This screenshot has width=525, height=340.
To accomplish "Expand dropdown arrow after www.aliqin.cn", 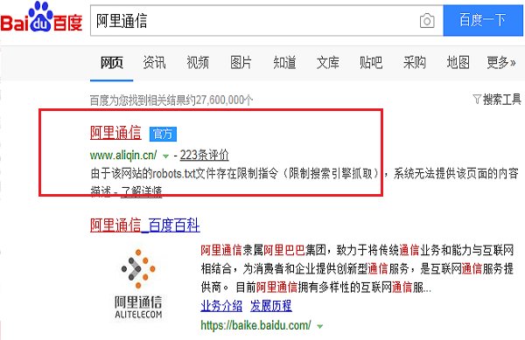I will (x=165, y=156).
